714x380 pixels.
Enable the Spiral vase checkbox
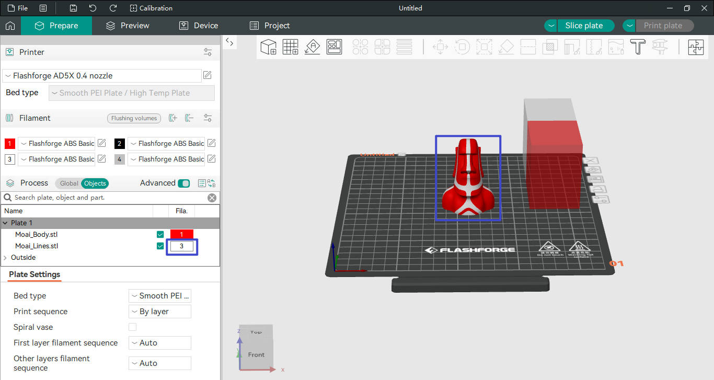point(132,327)
